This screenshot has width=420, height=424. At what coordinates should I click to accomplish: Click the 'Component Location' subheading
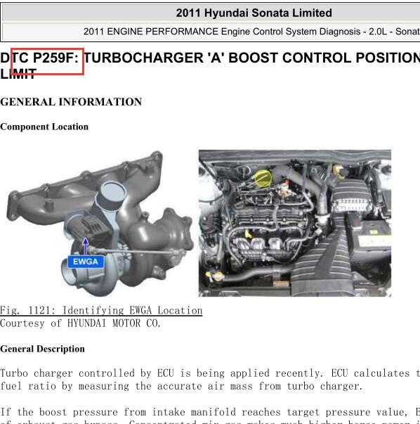click(44, 127)
